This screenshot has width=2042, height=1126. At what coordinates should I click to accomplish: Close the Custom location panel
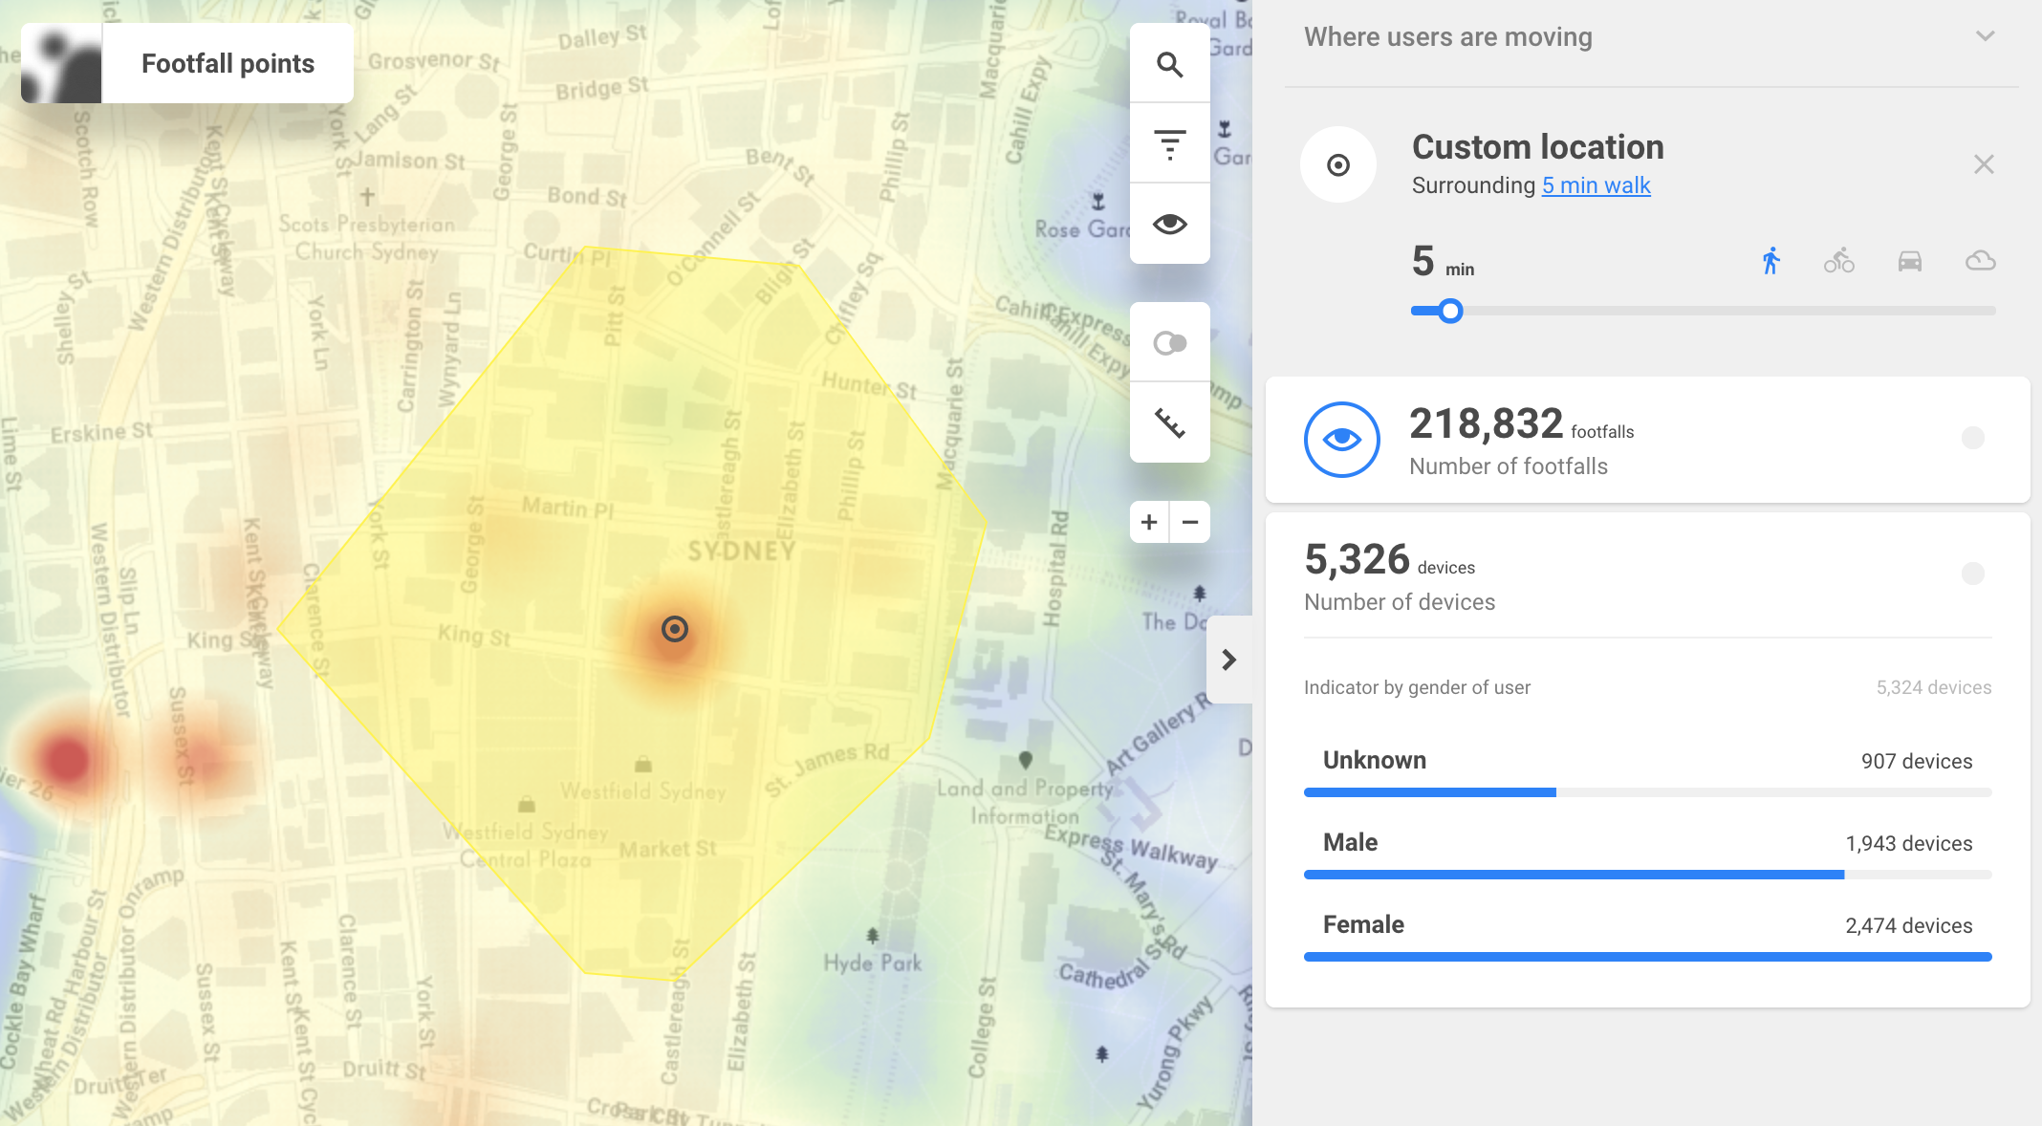[1984, 164]
